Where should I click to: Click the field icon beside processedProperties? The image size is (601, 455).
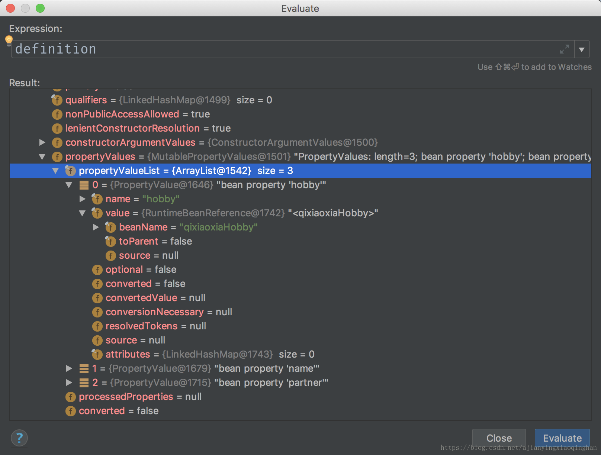[x=70, y=397]
